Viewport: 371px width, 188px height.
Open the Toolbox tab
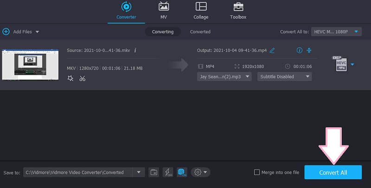tap(238, 11)
